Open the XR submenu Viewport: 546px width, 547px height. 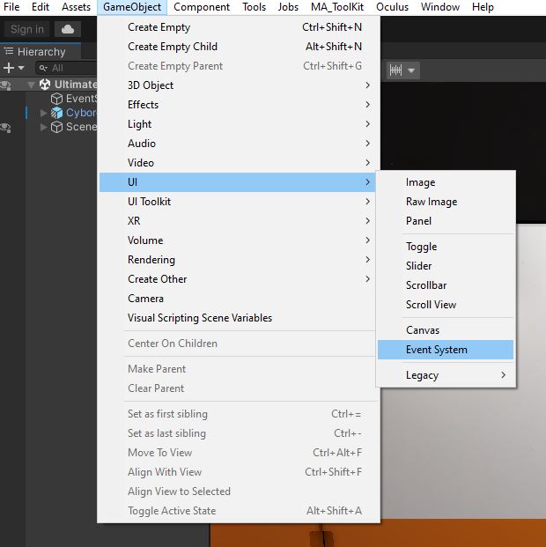[238, 221]
